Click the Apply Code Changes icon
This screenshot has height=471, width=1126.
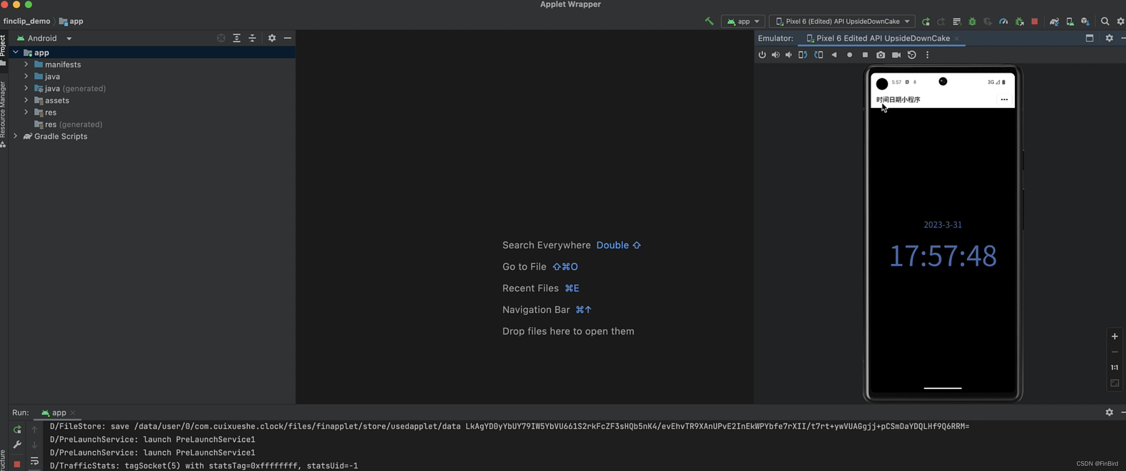click(956, 21)
